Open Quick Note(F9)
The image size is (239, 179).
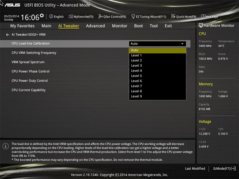click(x=184, y=16)
